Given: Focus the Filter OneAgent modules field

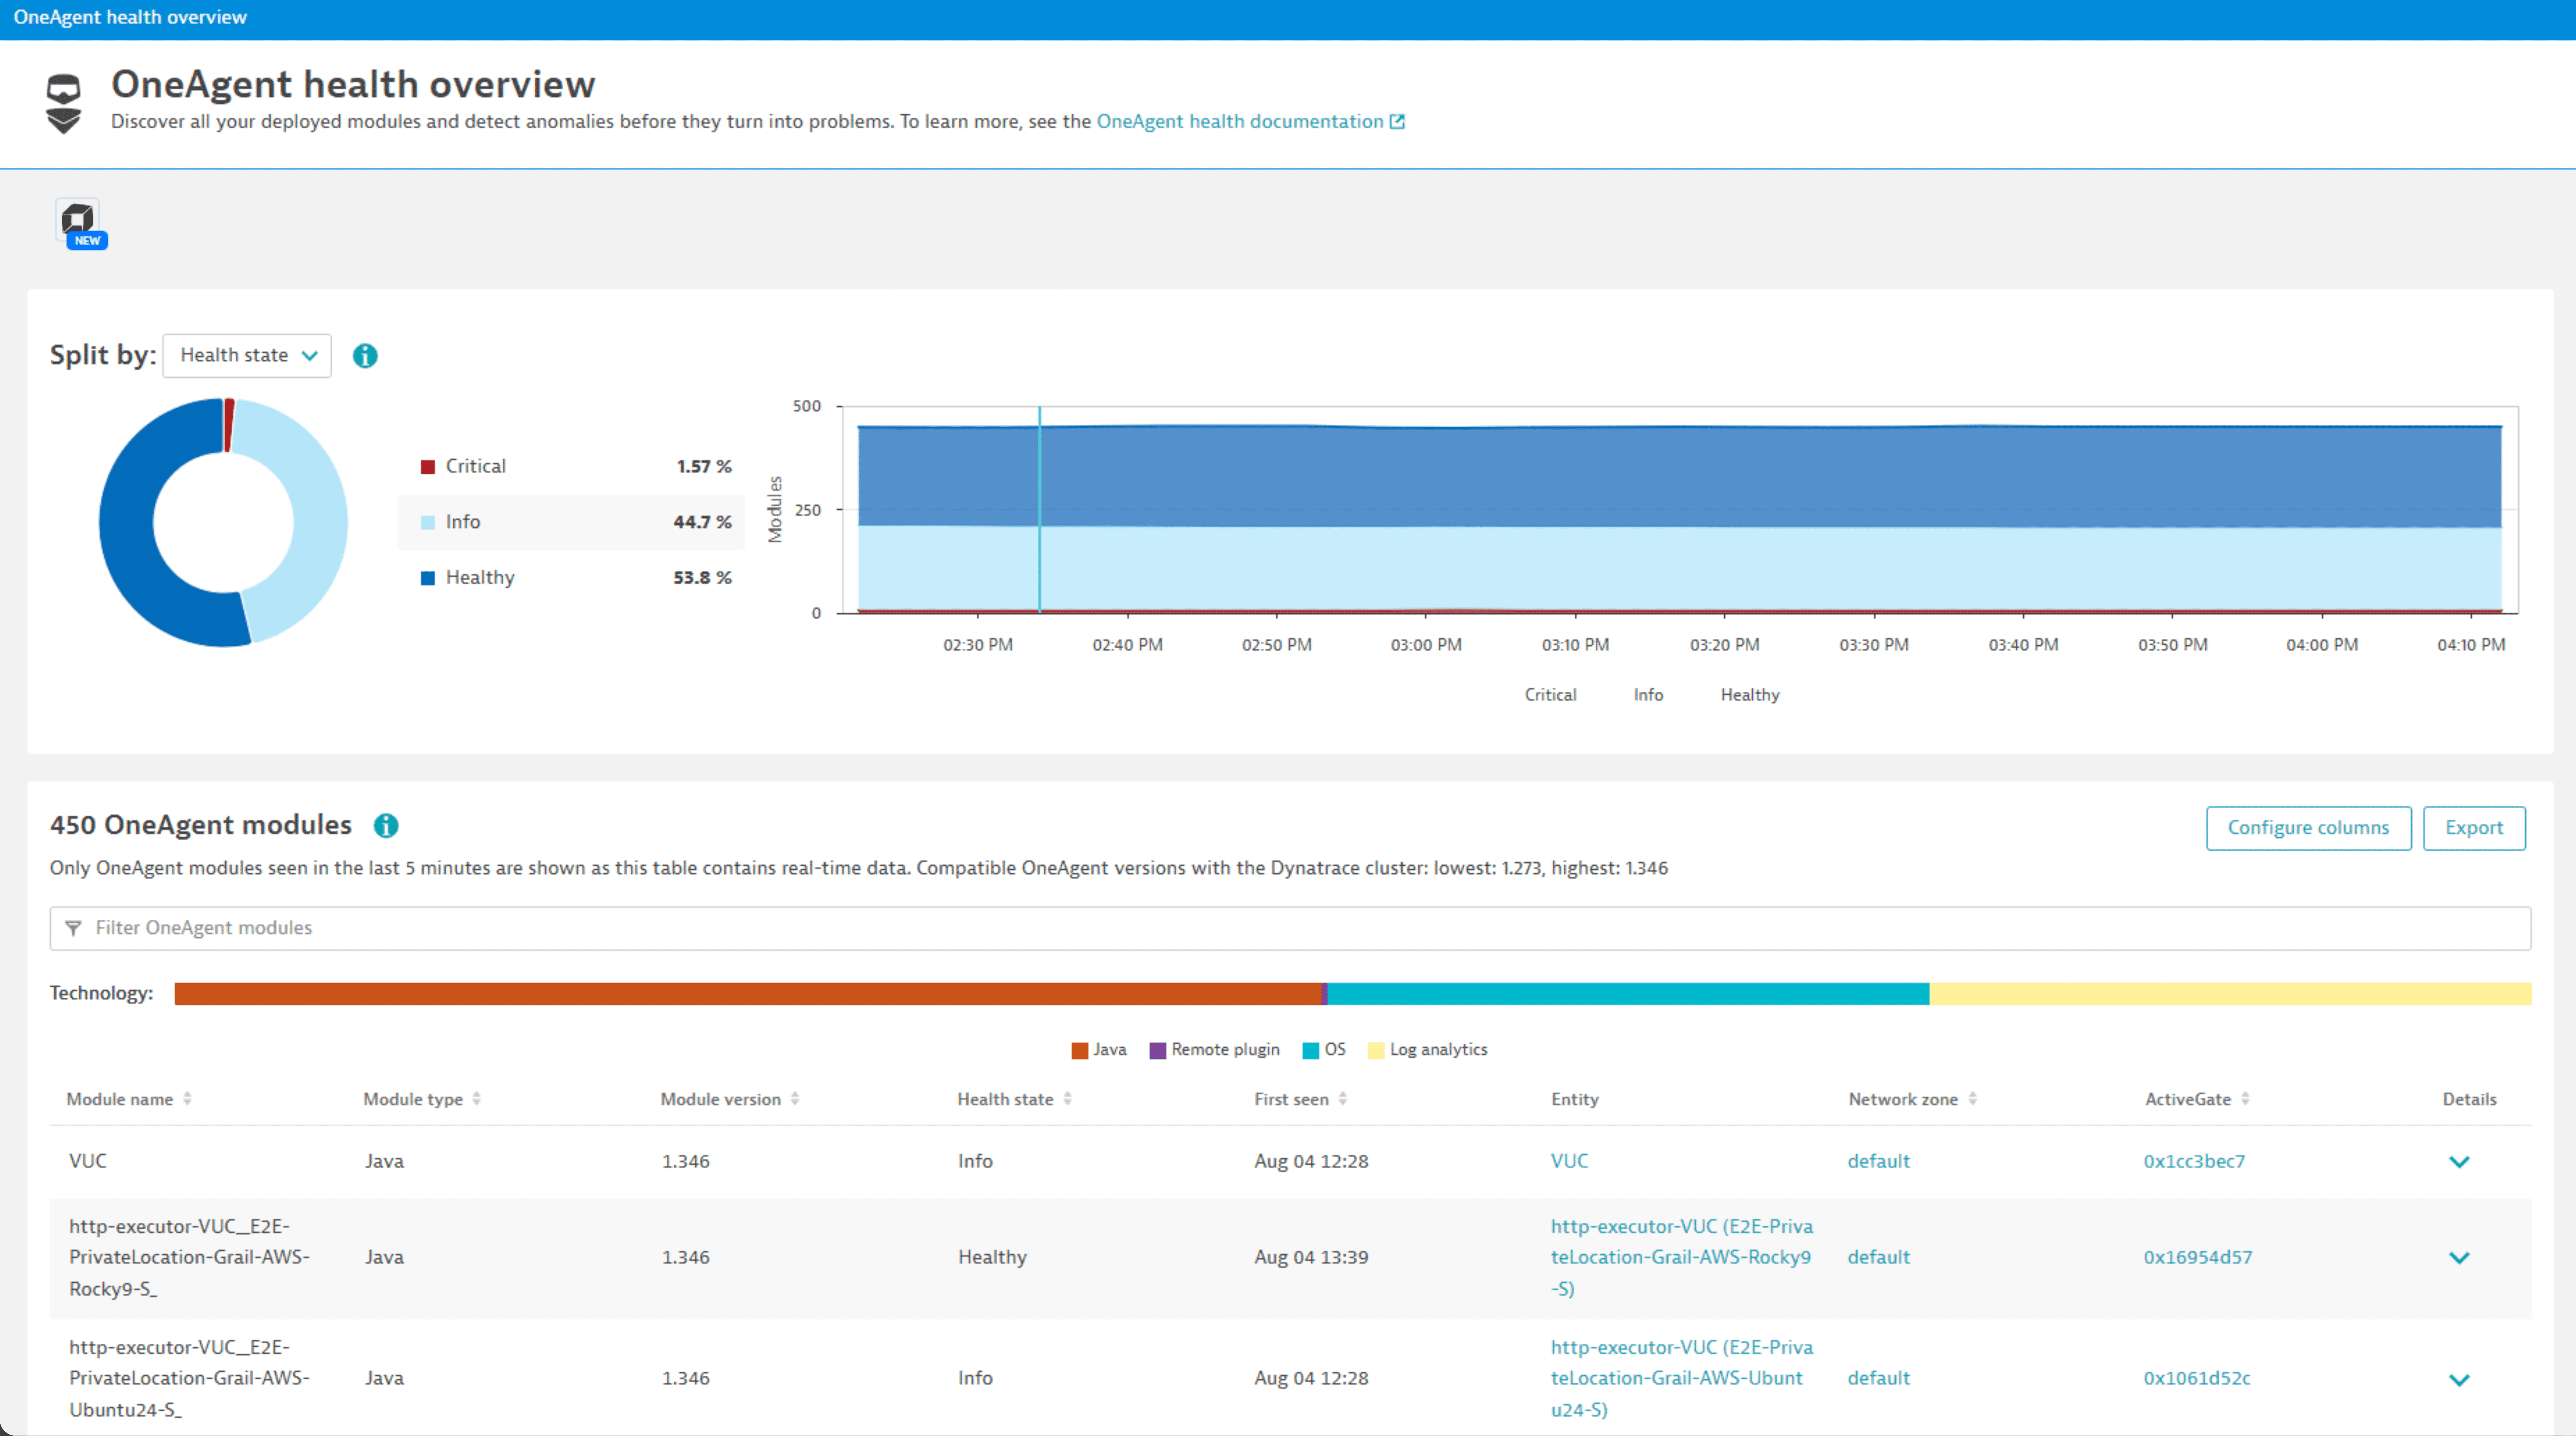Looking at the screenshot, I should point(1290,928).
